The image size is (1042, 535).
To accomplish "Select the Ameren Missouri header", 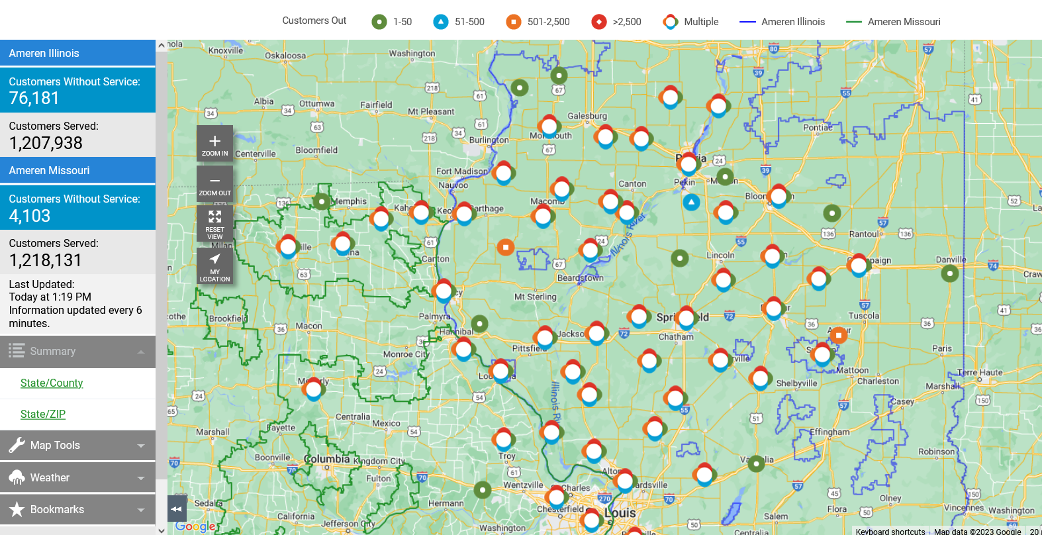I will pos(77,170).
